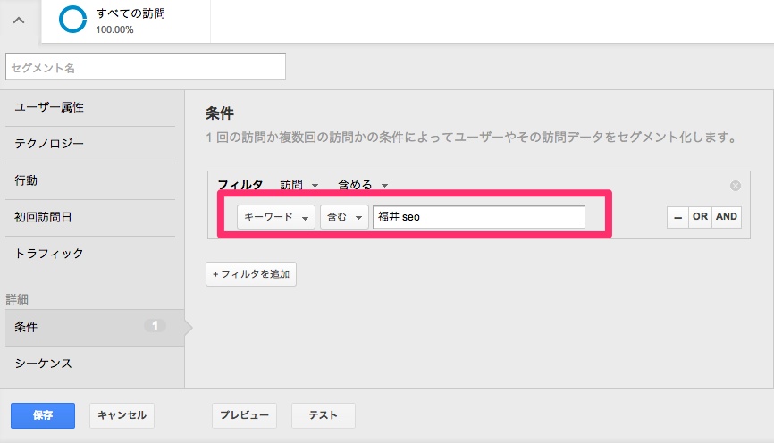
Task: Open the トラフィック section
Action: (x=92, y=254)
